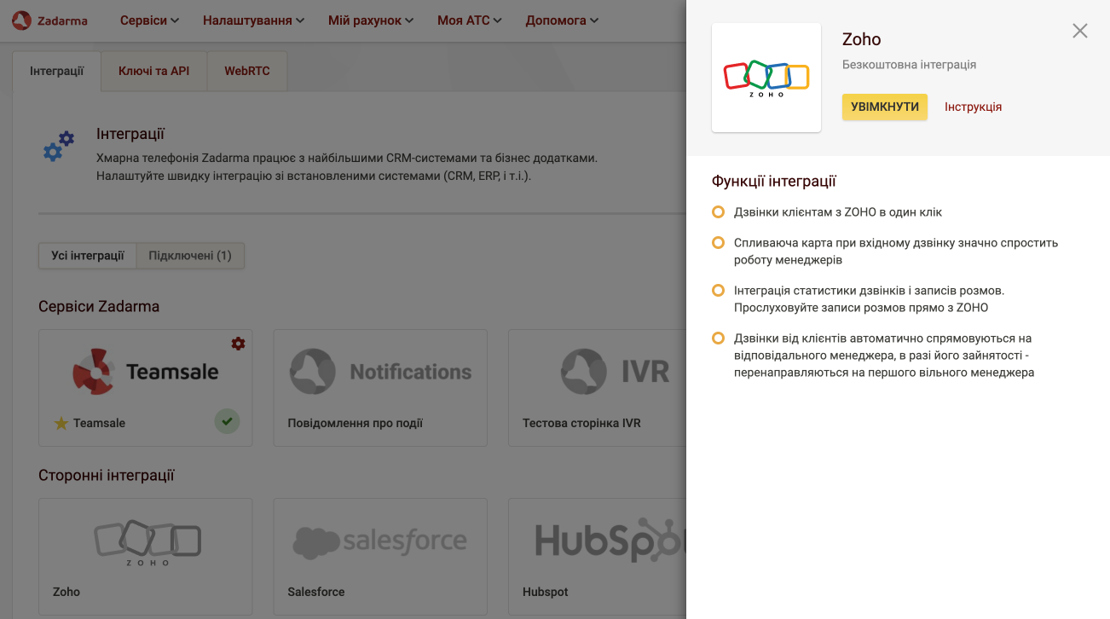Click the Zadarma logo in header
This screenshot has height=619, width=1110.
click(49, 20)
